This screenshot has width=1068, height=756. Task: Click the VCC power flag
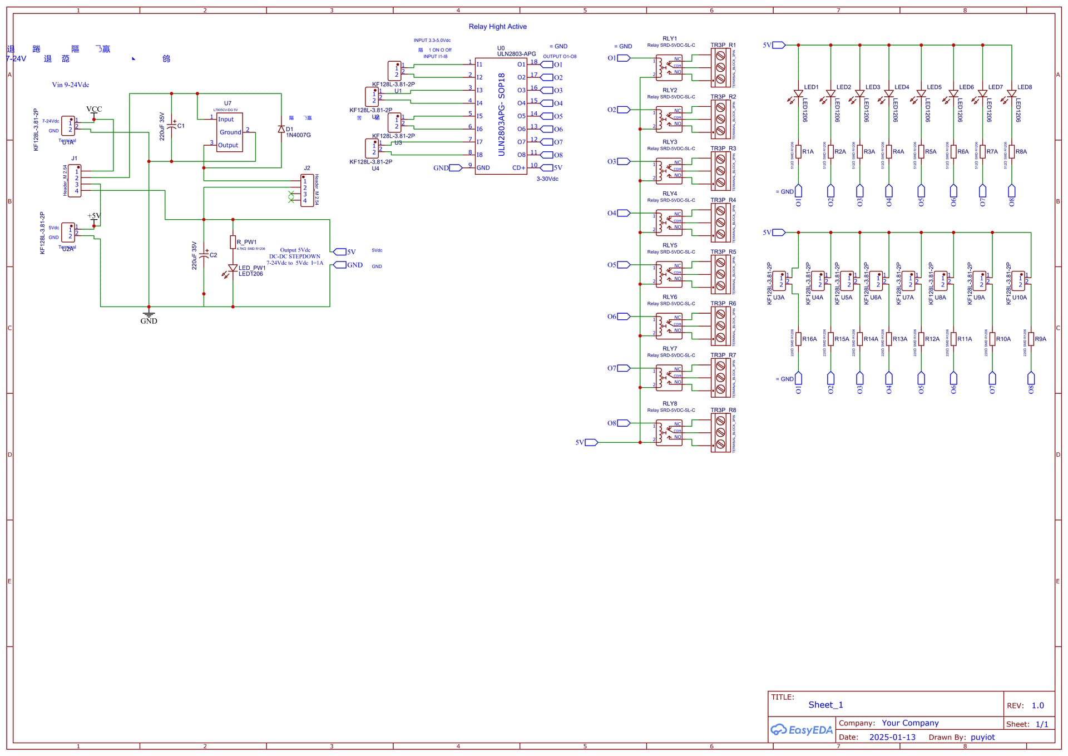click(x=94, y=112)
